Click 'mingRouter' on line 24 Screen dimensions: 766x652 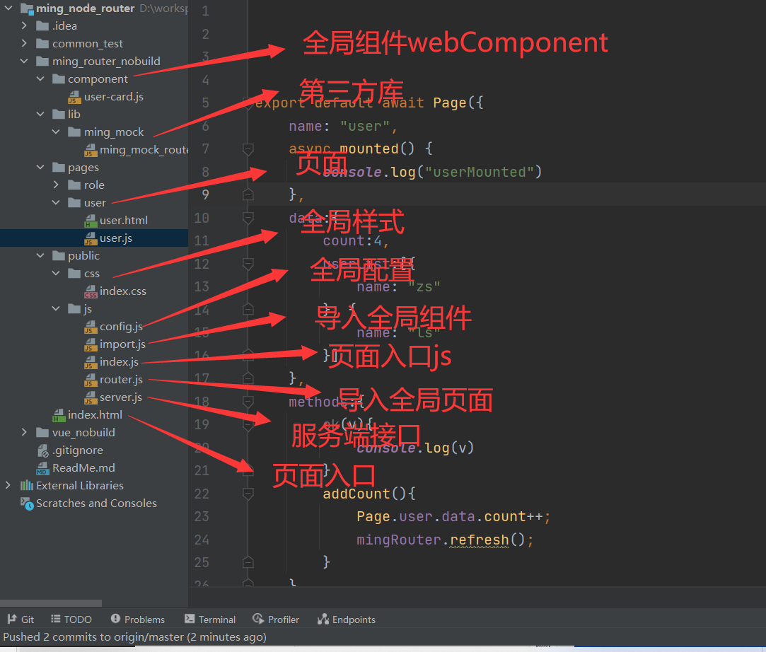pos(399,540)
